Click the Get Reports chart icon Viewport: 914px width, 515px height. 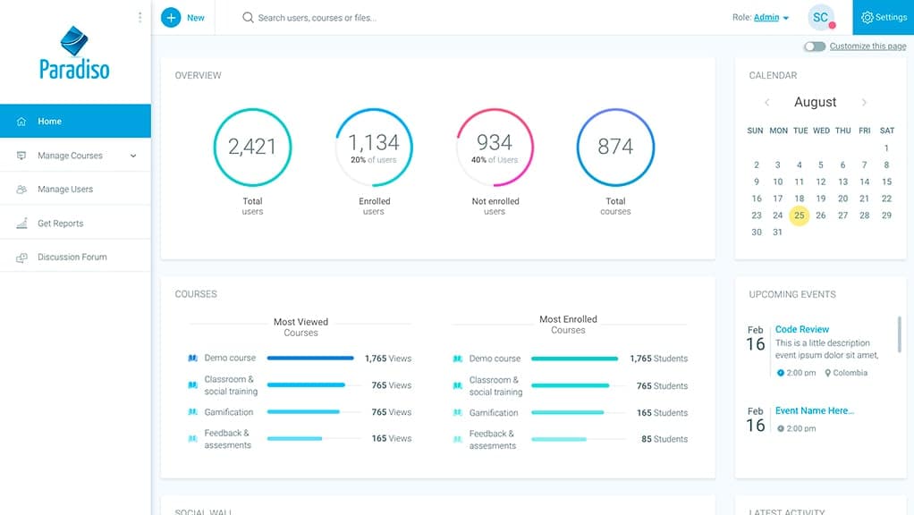pyautogui.click(x=21, y=224)
